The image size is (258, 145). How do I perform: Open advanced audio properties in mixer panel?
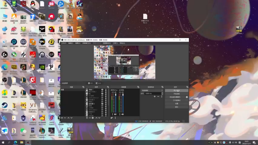pos(112,118)
